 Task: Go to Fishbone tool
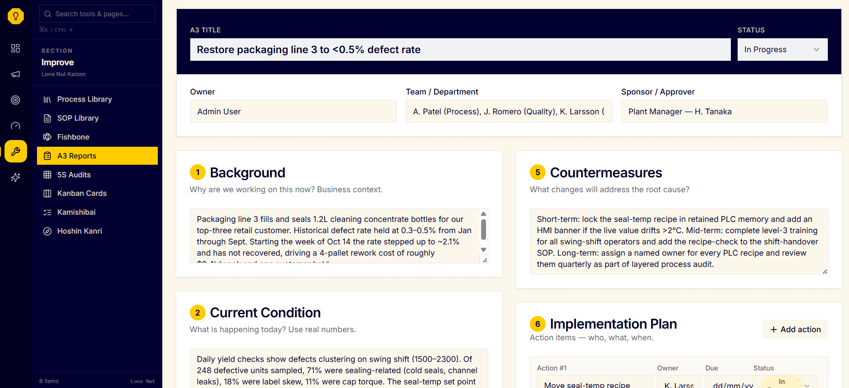[x=97, y=137]
